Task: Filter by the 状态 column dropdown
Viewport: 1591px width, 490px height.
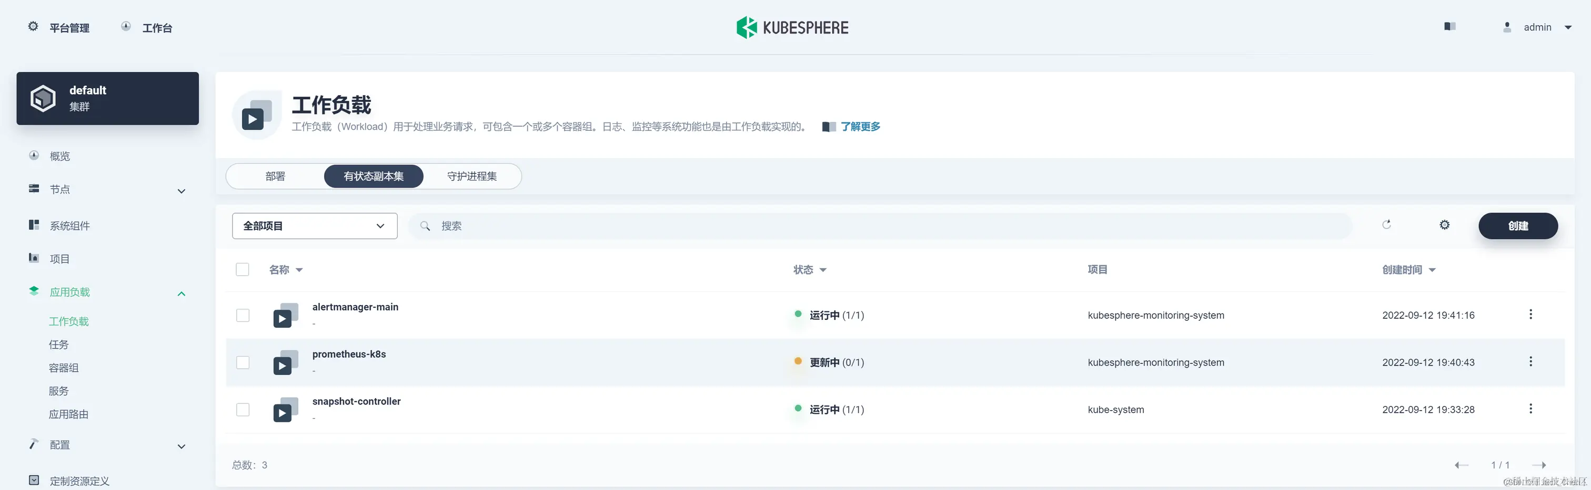Action: (810, 270)
